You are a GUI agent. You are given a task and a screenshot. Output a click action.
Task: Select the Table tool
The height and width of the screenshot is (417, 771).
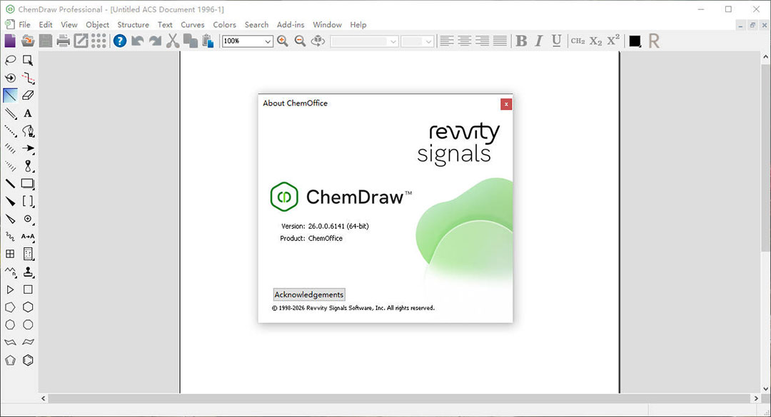tap(10, 254)
